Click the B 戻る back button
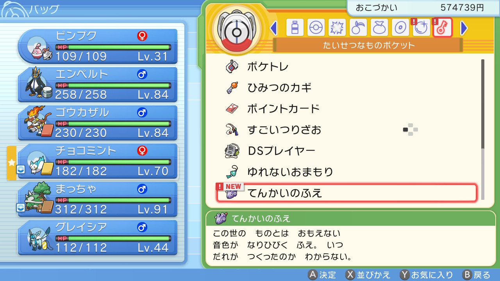 (476, 275)
